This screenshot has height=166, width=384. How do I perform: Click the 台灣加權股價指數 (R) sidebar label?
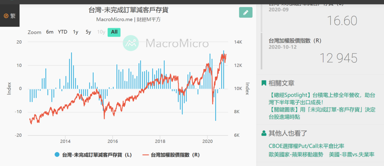point(295,40)
